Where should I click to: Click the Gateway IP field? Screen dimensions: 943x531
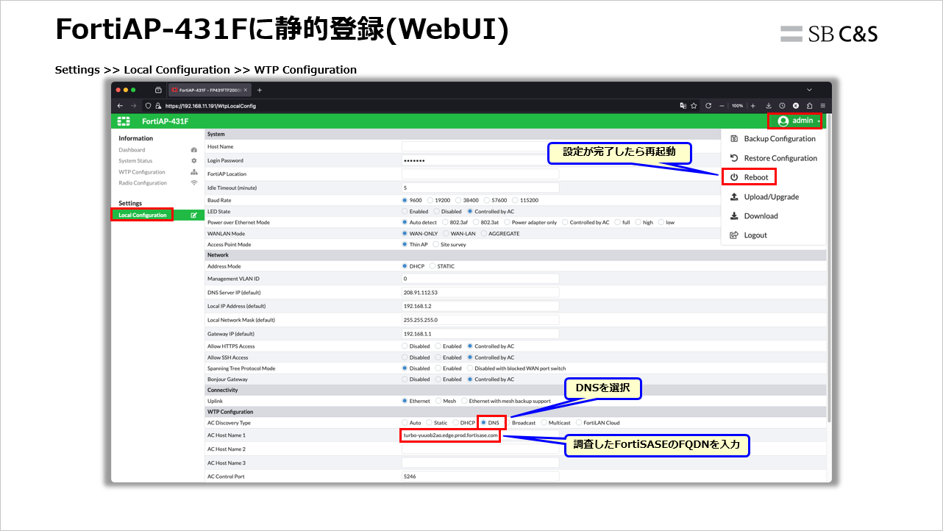480,333
